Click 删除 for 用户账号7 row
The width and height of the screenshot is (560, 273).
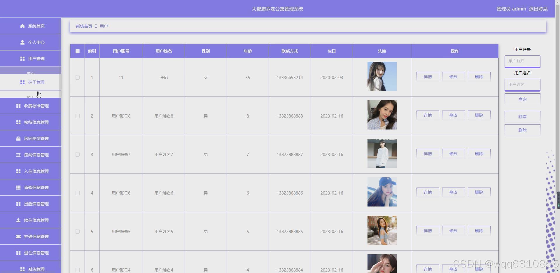(x=479, y=154)
